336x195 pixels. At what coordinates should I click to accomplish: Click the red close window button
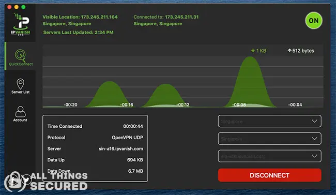click(9, 7)
